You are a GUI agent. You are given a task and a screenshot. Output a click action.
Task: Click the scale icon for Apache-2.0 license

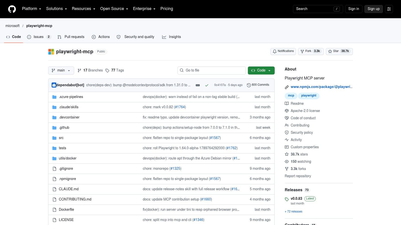tap(287, 111)
